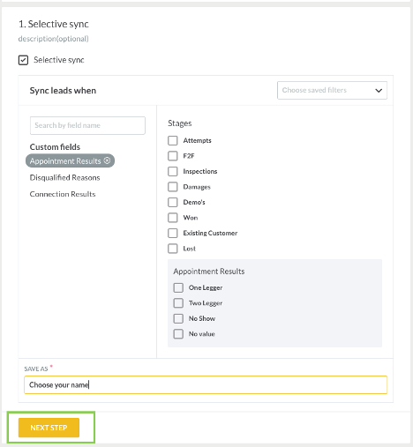Click the NEXT STEP button
This screenshot has width=413, height=447.
(49, 428)
